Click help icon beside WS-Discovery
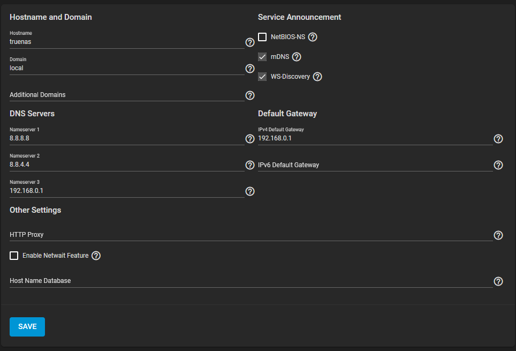The image size is (516, 351). [317, 77]
